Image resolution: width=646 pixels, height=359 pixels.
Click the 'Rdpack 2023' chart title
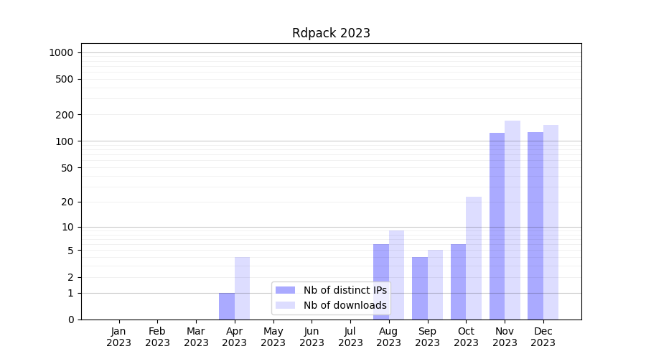pos(331,33)
